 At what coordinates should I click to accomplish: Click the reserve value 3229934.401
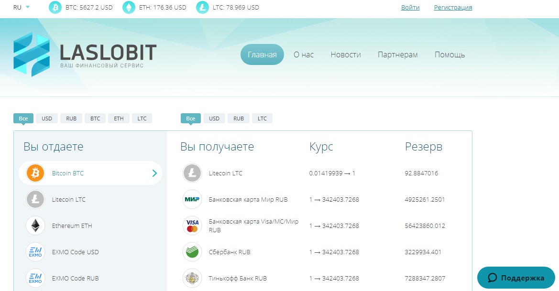pyautogui.click(x=423, y=252)
